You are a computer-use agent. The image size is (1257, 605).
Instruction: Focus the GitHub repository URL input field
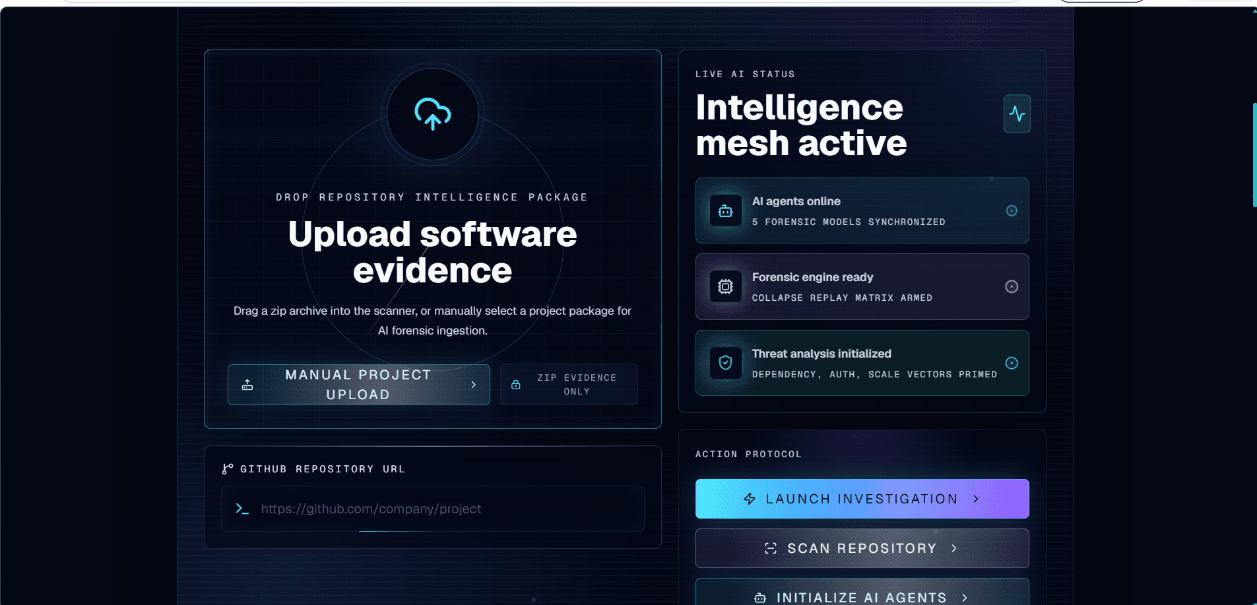point(433,509)
